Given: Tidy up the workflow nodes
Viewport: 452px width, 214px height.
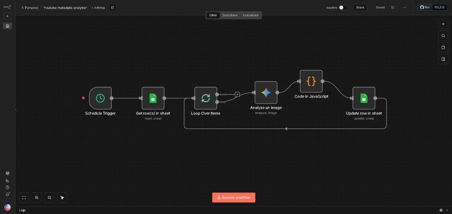Looking at the screenshot, I should point(62,198).
